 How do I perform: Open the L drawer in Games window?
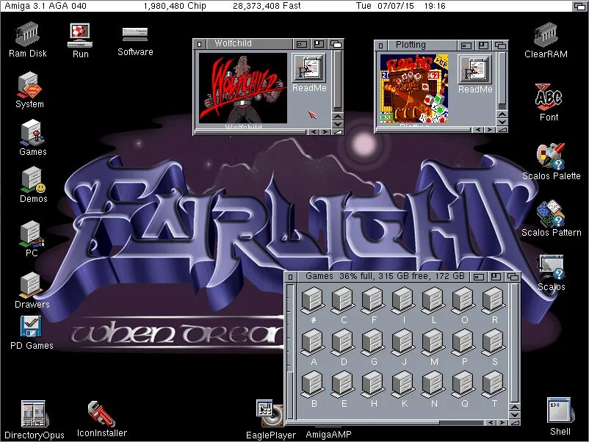[x=433, y=305]
